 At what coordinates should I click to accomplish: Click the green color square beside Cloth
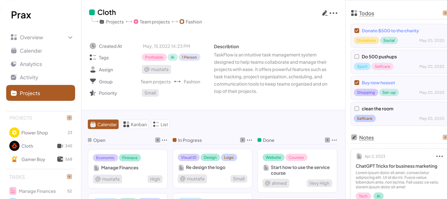pos(92,13)
